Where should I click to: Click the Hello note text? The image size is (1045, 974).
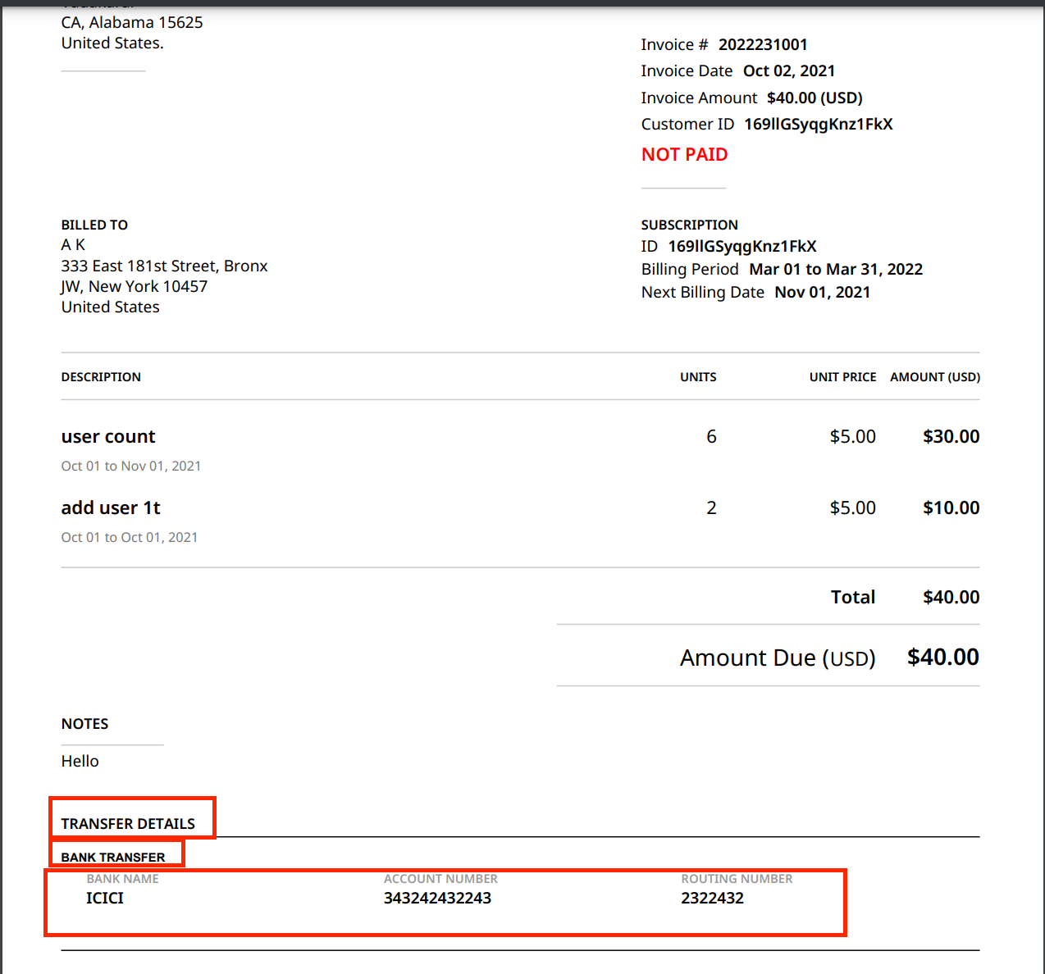point(80,762)
